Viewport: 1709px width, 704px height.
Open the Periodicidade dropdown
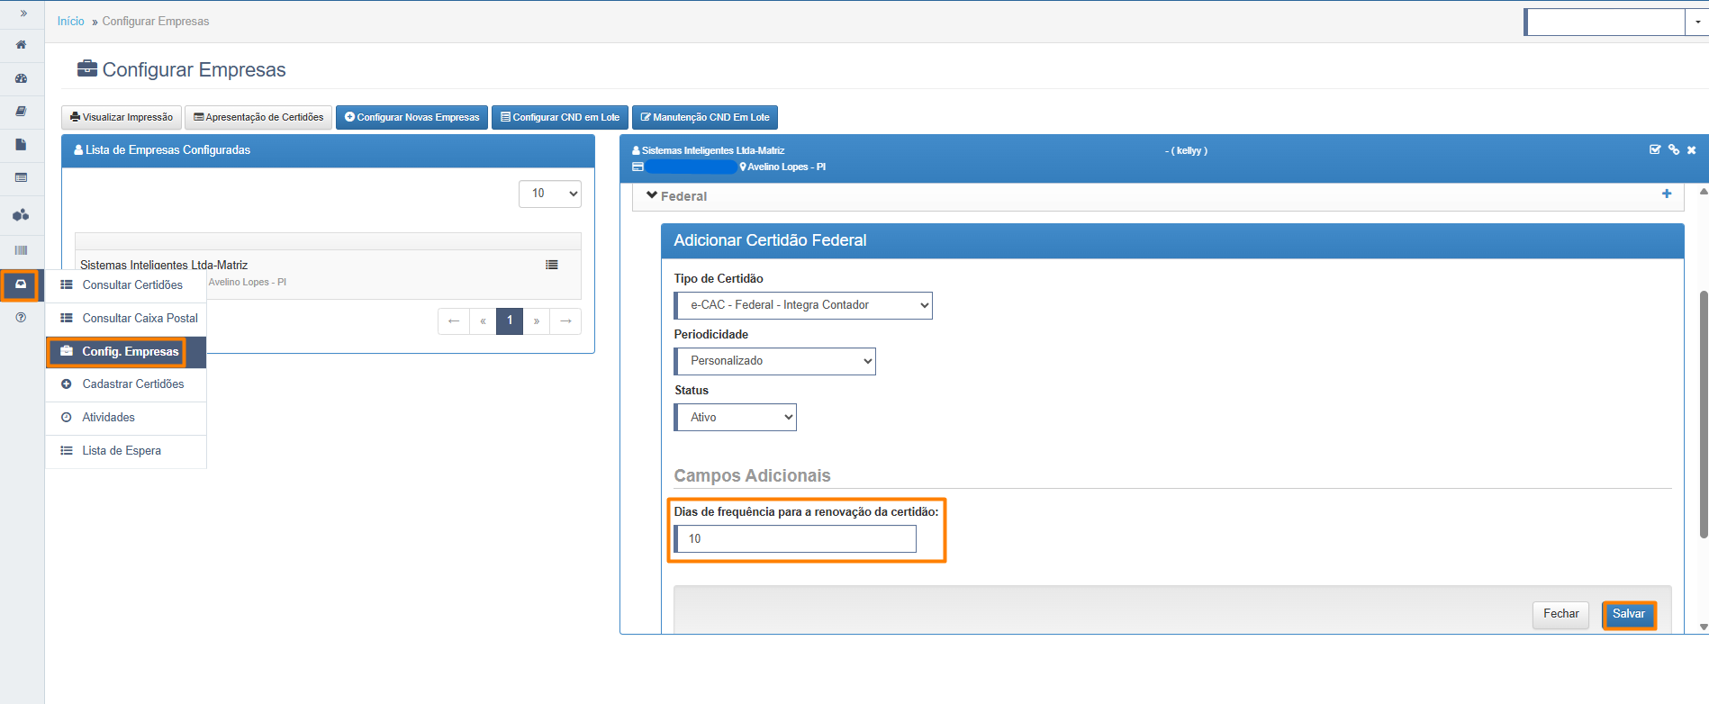[x=774, y=361]
